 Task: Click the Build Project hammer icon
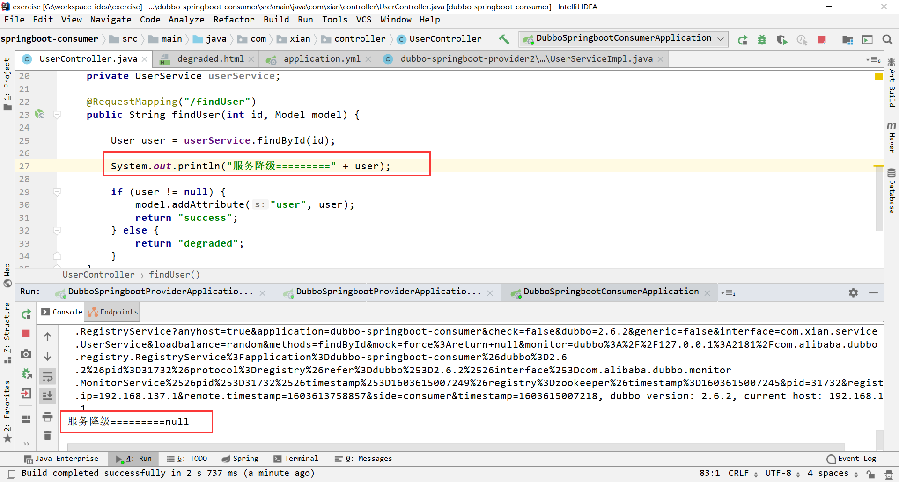pyautogui.click(x=504, y=39)
